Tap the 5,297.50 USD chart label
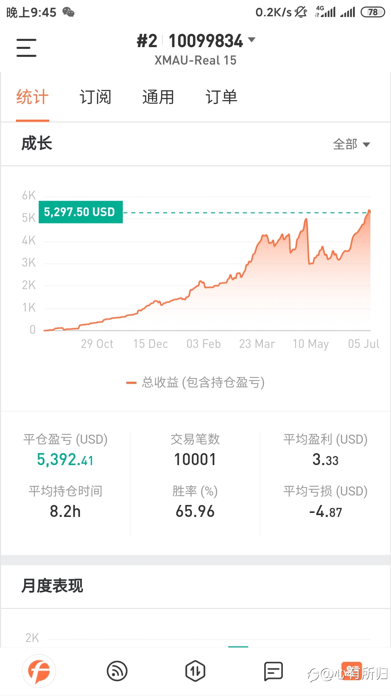This screenshot has width=391, height=696. pos(80,212)
